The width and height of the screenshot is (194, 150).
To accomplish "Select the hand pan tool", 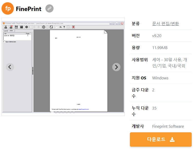I will 57,27.
